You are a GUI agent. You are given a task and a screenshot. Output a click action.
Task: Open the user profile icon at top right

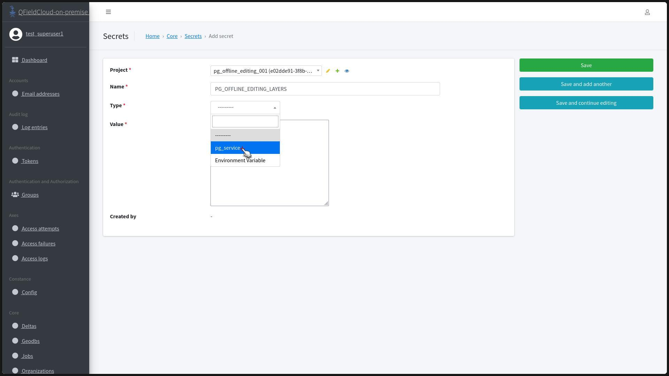[x=647, y=12]
